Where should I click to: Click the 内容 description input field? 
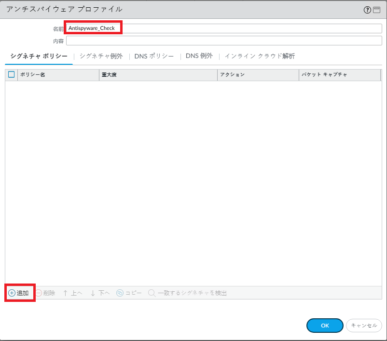tap(224, 41)
